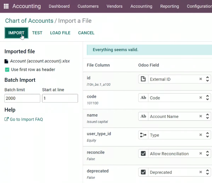Viewport: 212px width, 183px height.
Task: Click the '101100' sample code value
Action: point(93,103)
